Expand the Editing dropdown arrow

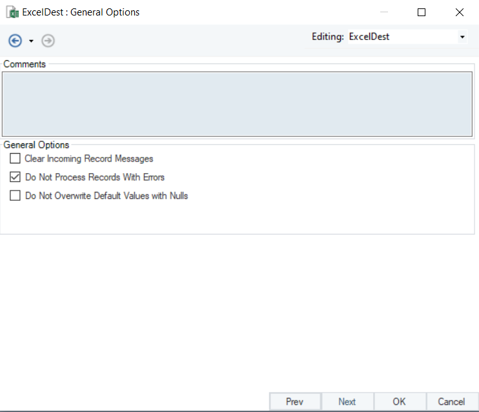coord(462,37)
